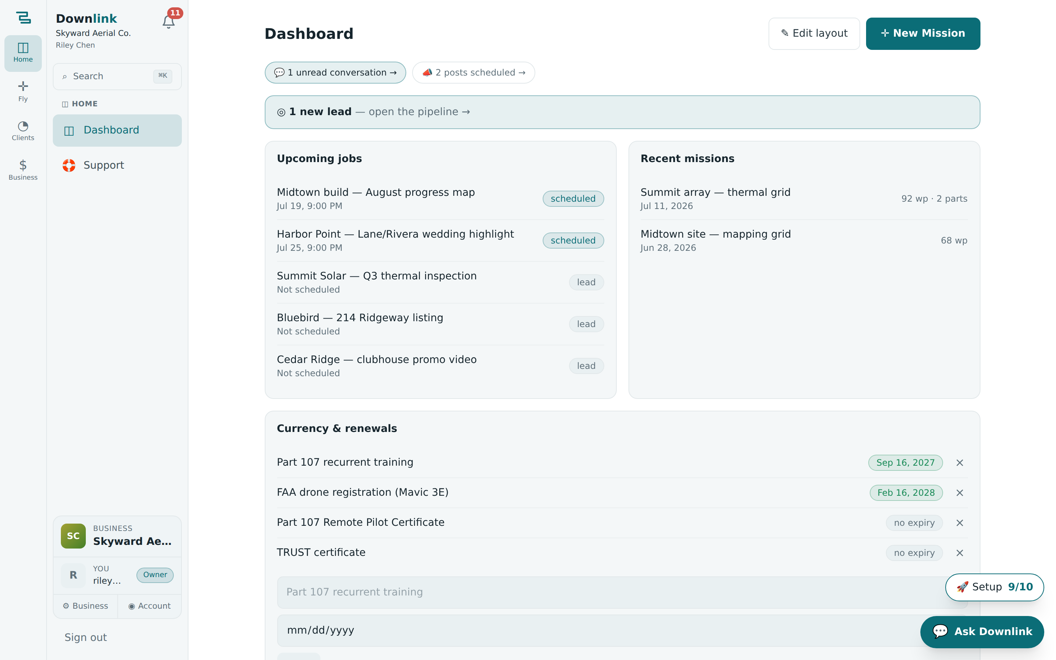Click Edit layout button

pyautogui.click(x=814, y=33)
